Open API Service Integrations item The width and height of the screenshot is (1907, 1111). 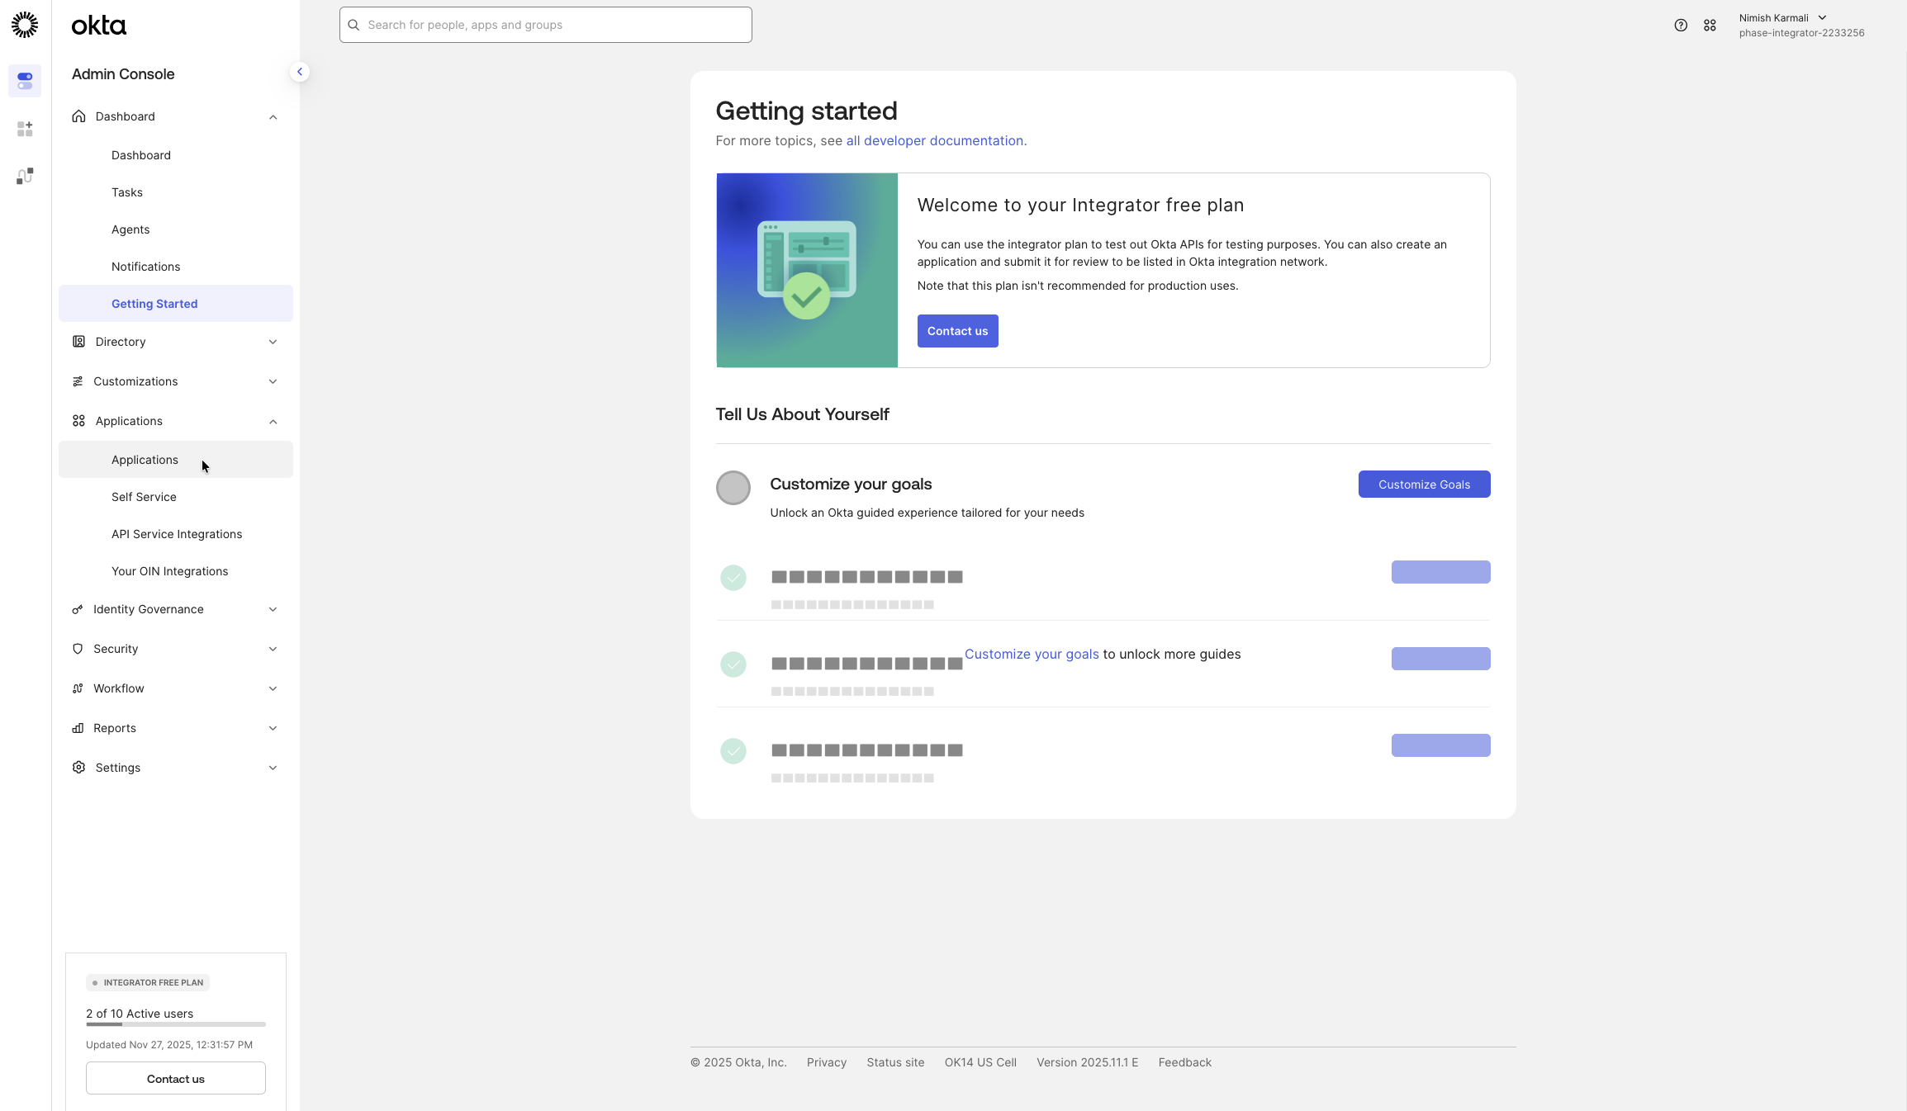(x=175, y=534)
